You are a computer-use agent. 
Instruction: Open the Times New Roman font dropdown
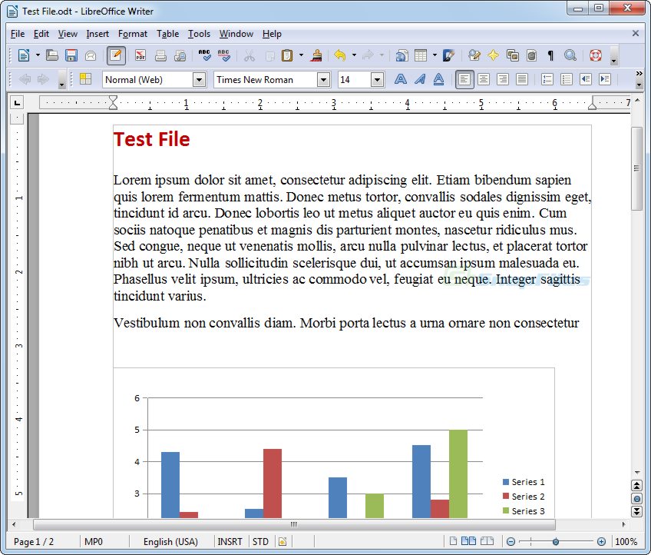click(323, 79)
